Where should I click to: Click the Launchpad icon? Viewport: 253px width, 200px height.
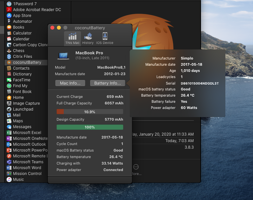tap(9, 109)
